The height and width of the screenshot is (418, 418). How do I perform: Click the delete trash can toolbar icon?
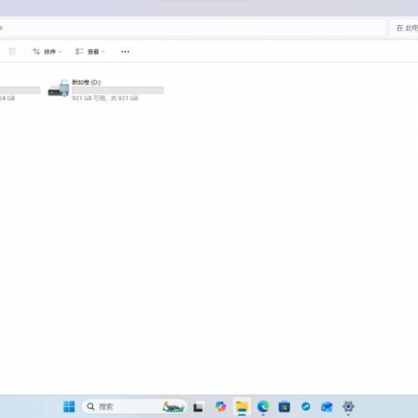coord(12,52)
